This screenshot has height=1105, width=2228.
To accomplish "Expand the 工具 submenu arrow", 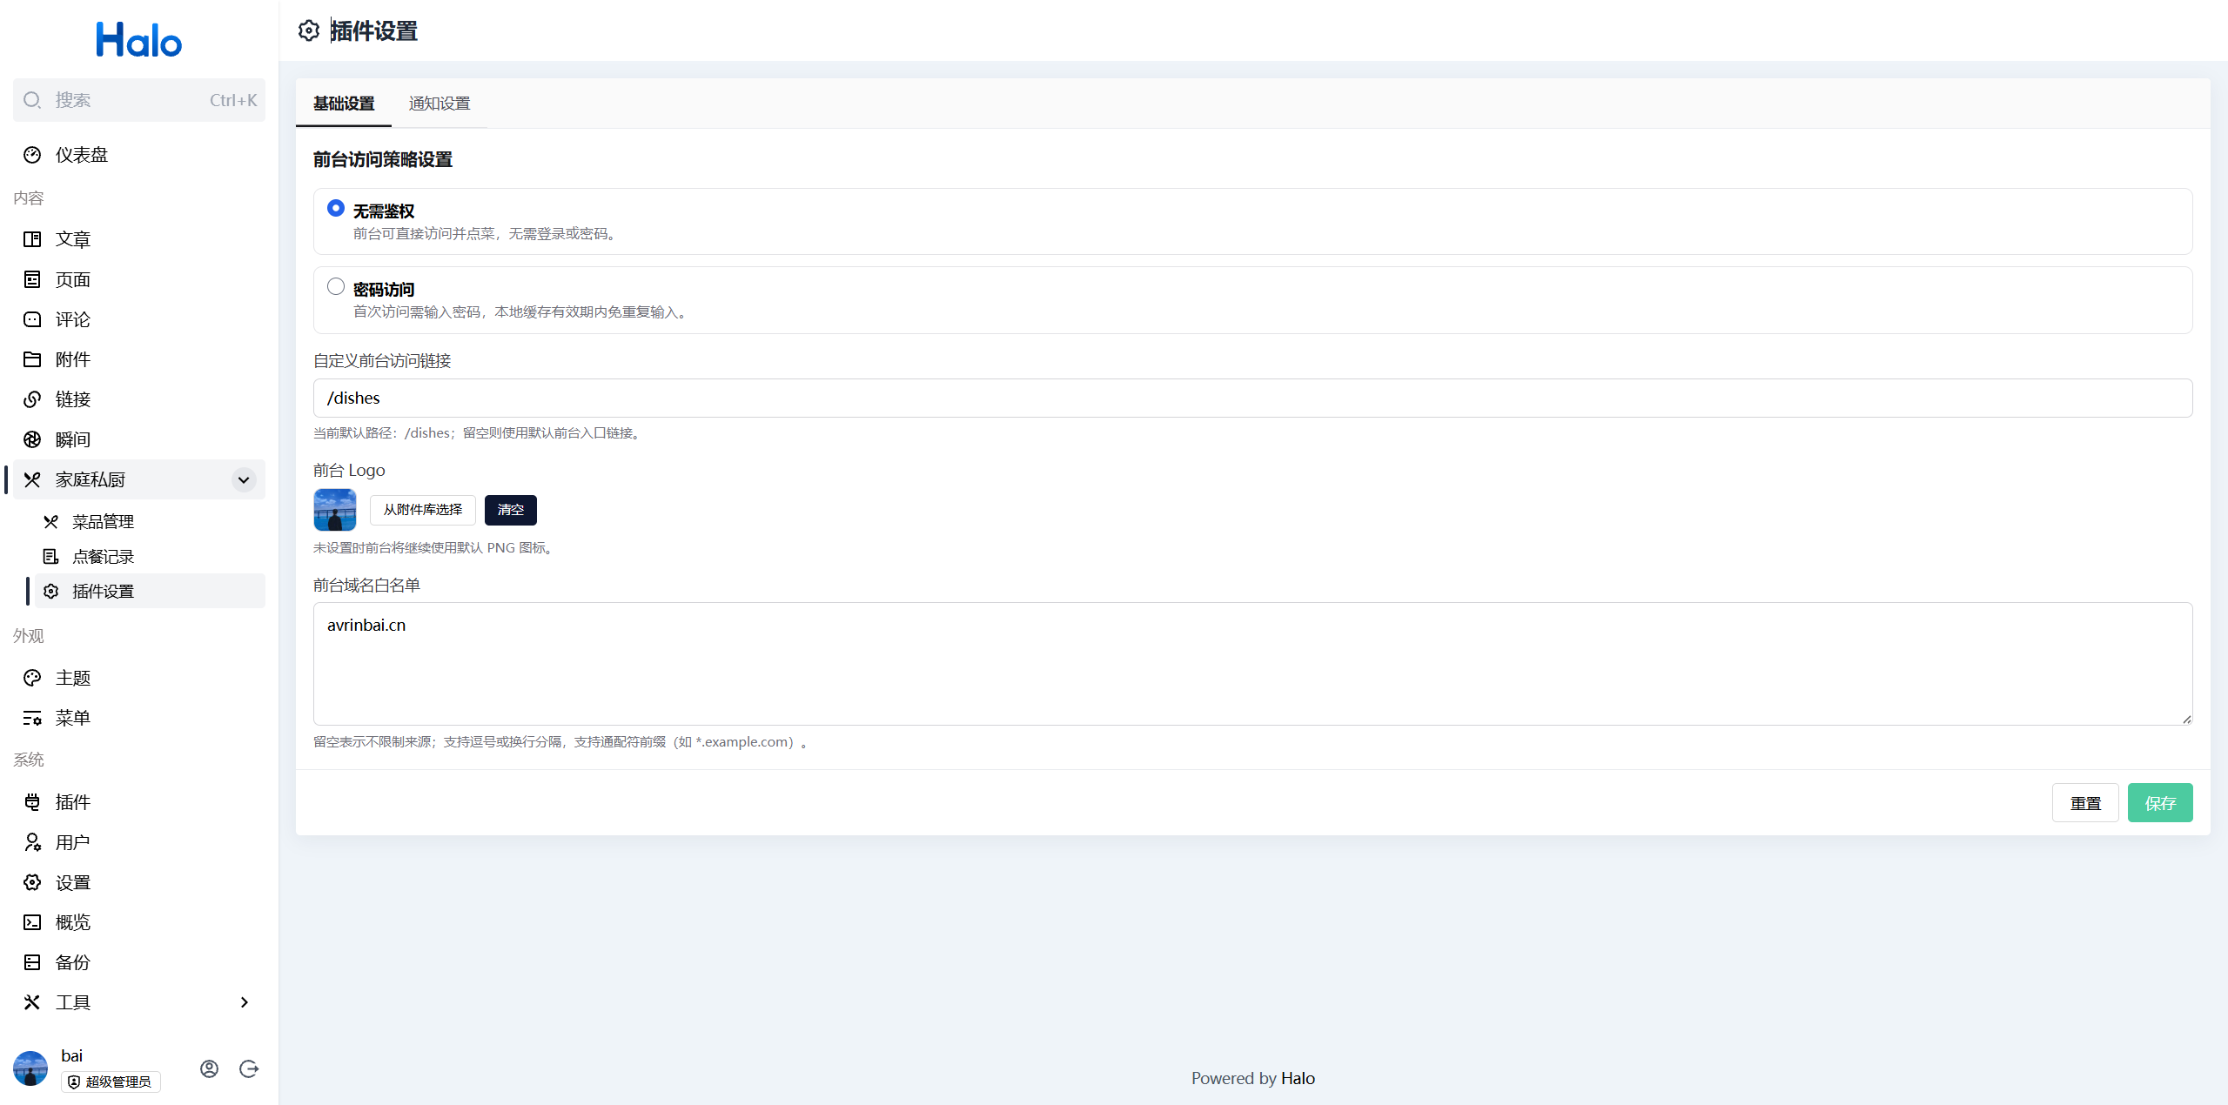I will (244, 1002).
